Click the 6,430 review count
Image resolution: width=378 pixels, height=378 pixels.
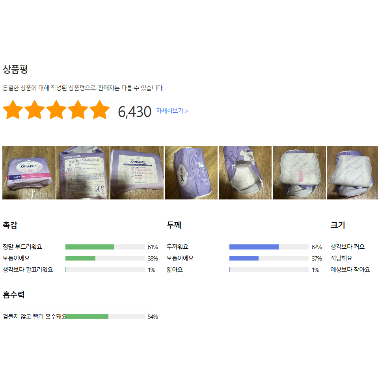coord(134,112)
